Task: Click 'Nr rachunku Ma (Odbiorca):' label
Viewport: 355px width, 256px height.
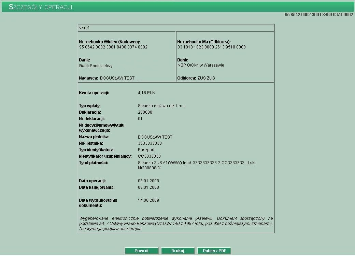Action: pos(204,42)
